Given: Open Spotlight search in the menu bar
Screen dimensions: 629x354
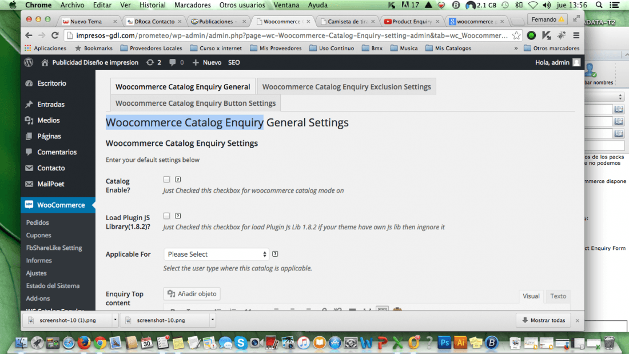Looking at the screenshot, I should point(599,5).
